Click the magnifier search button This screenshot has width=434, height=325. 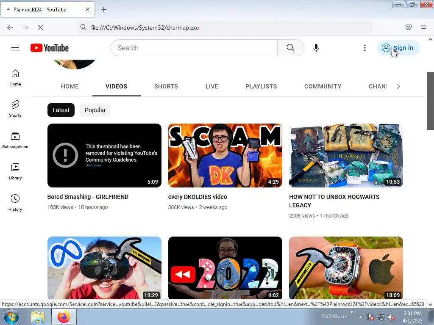291,48
